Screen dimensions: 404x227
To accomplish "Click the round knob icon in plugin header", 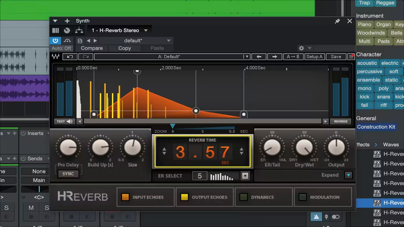I will coord(67,30).
